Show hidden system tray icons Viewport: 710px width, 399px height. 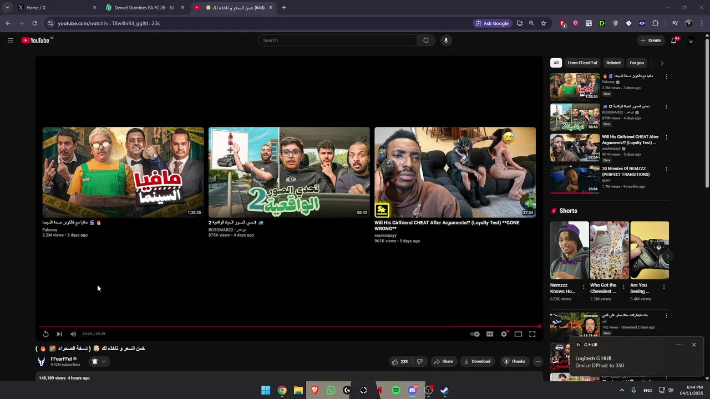[x=622, y=390]
